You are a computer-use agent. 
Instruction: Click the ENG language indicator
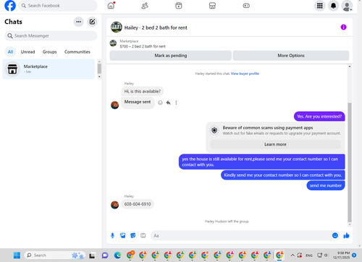(309, 256)
